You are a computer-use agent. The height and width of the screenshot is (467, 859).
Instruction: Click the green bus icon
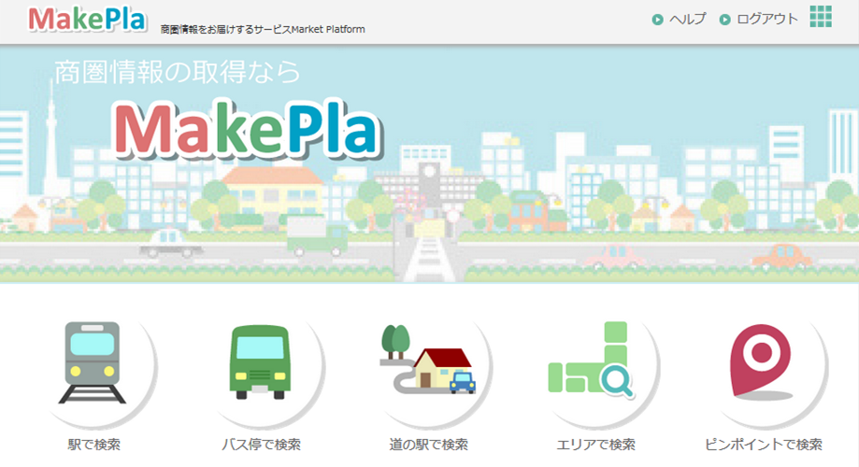click(x=260, y=361)
